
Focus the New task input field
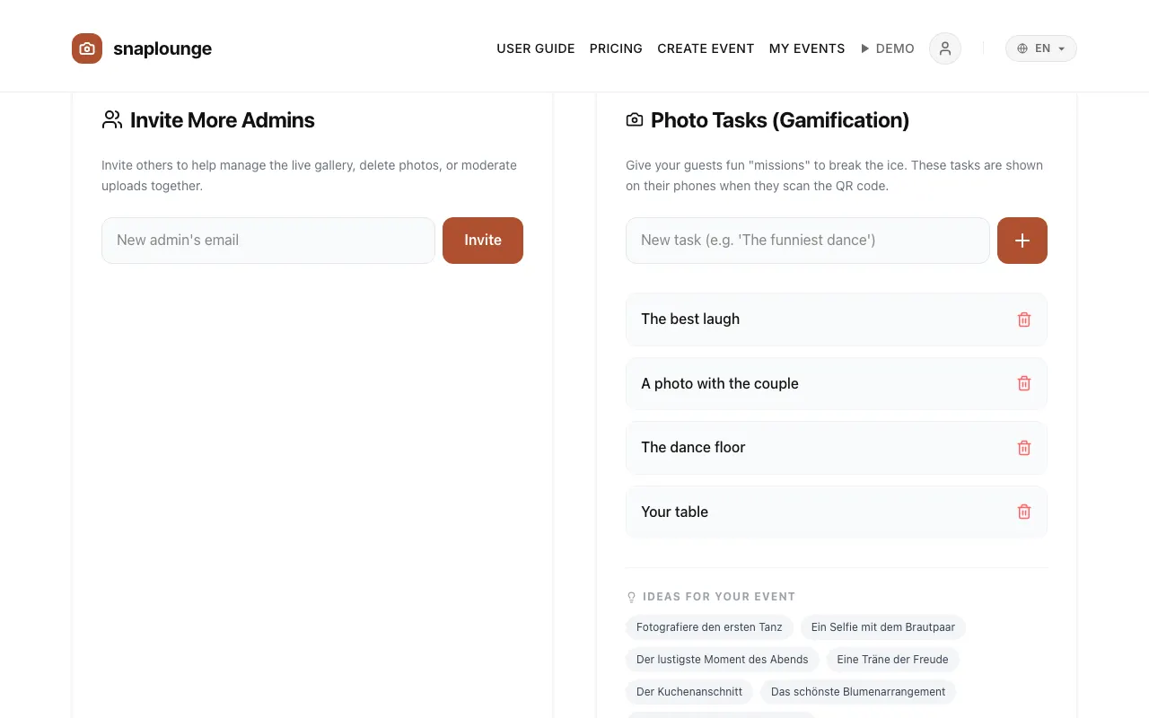tap(808, 241)
